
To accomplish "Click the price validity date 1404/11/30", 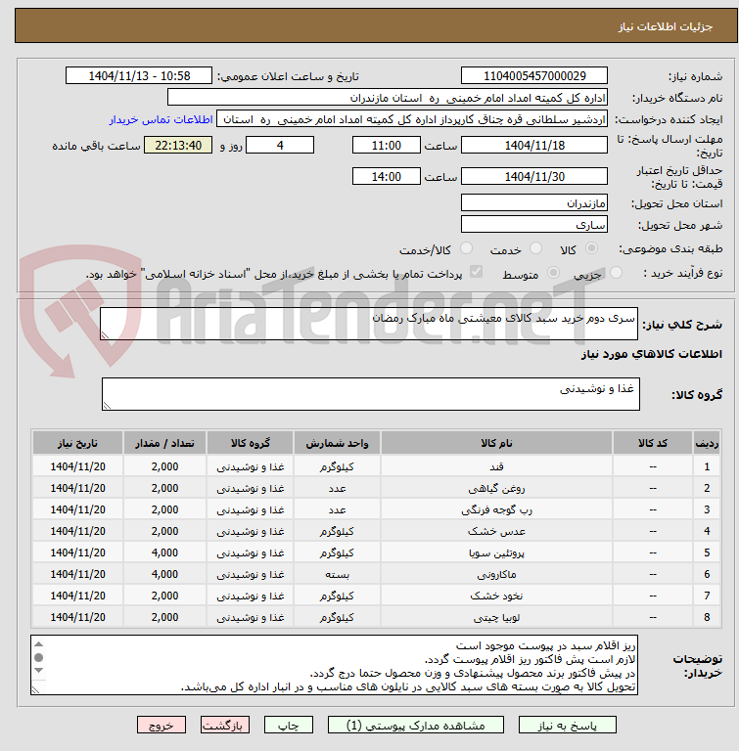I will point(534,176).
